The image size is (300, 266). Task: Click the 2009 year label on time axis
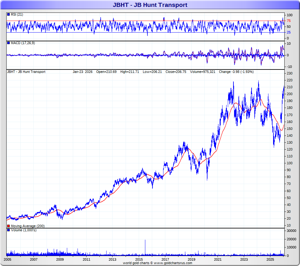click(x=60, y=259)
